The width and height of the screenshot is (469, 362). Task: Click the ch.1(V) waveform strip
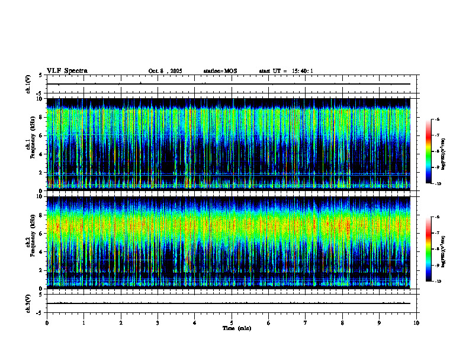tap(233, 84)
